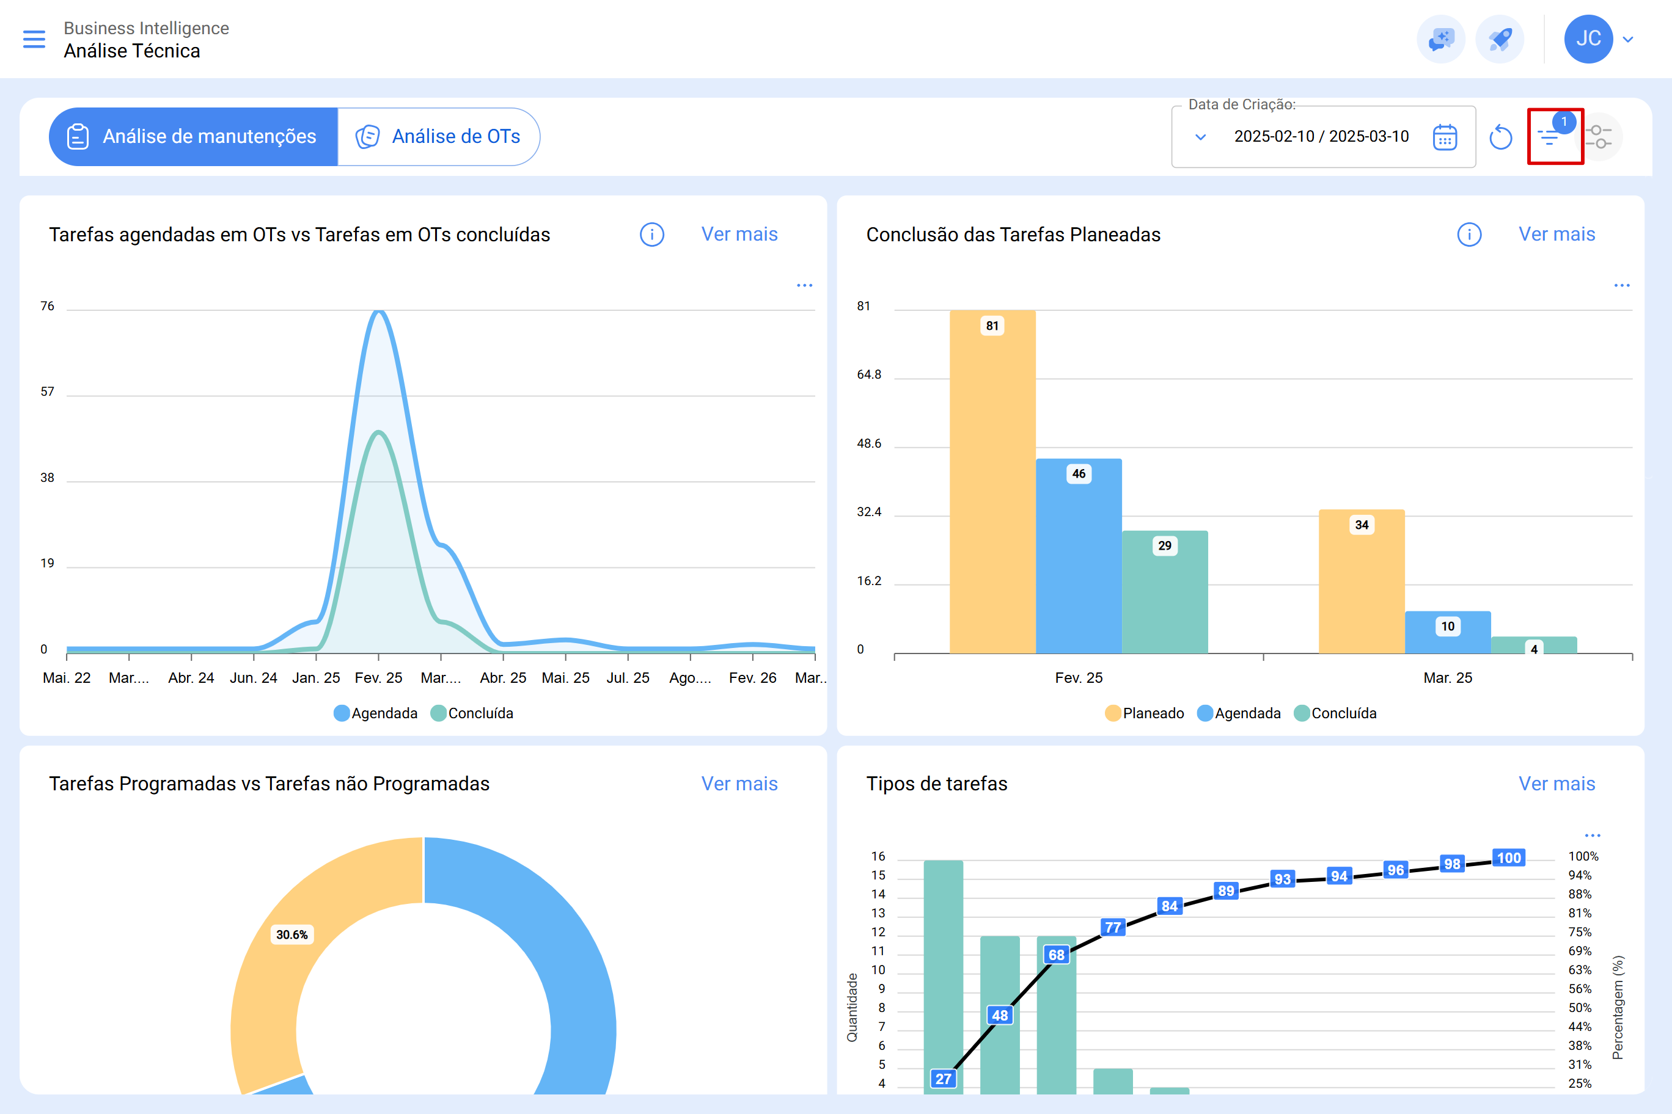Click the Planeado bar labeled 81
1672x1114 pixels.
992,482
